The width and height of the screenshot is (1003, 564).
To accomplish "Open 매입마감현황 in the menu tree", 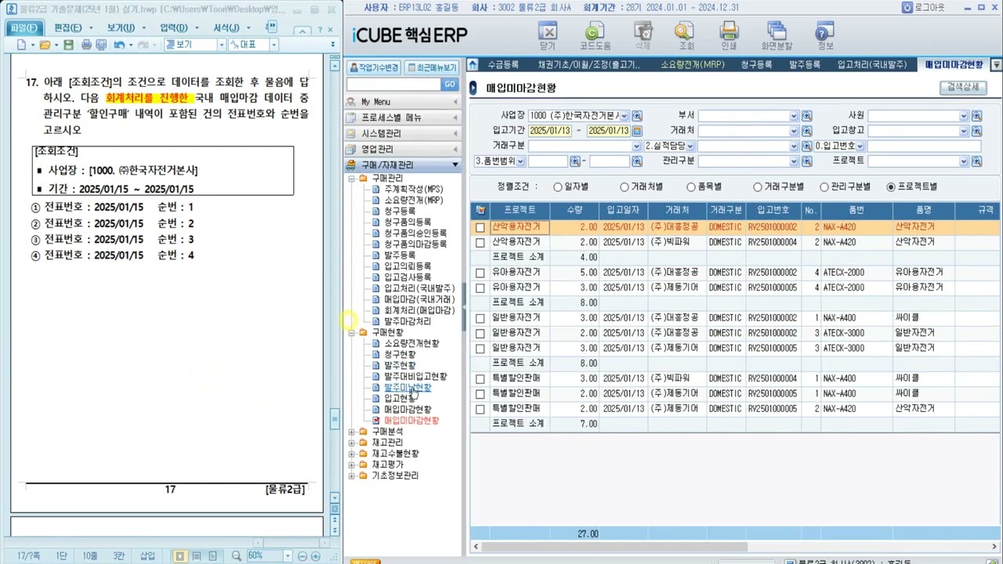I will click(407, 410).
